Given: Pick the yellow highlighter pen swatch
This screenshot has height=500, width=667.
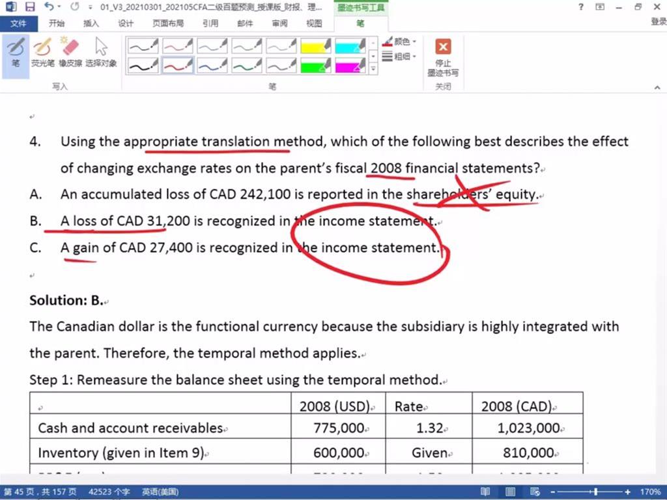Looking at the screenshot, I should (316, 46).
